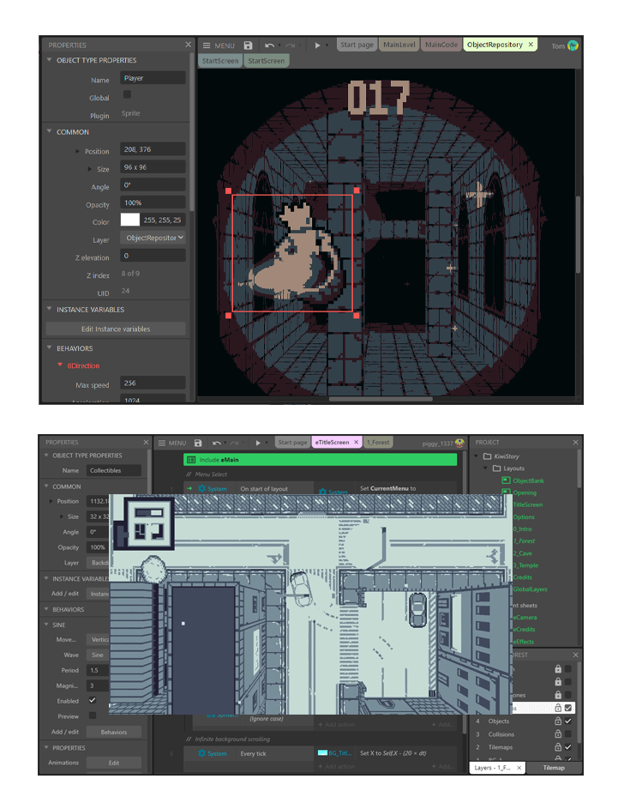Toggle visibility checkbox of the Objects layer
This screenshot has width=624, height=803.
click(x=568, y=721)
